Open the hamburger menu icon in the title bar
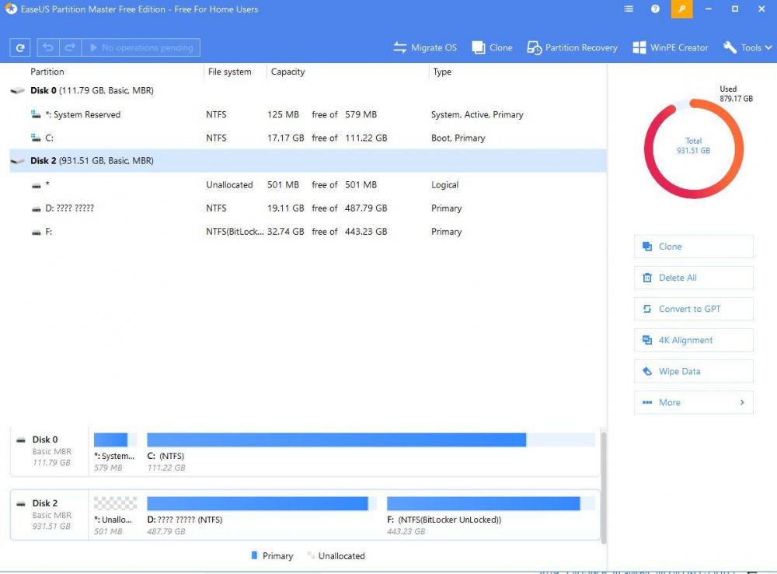The width and height of the screenshot is (777, 574). click(x=629, y=9)
